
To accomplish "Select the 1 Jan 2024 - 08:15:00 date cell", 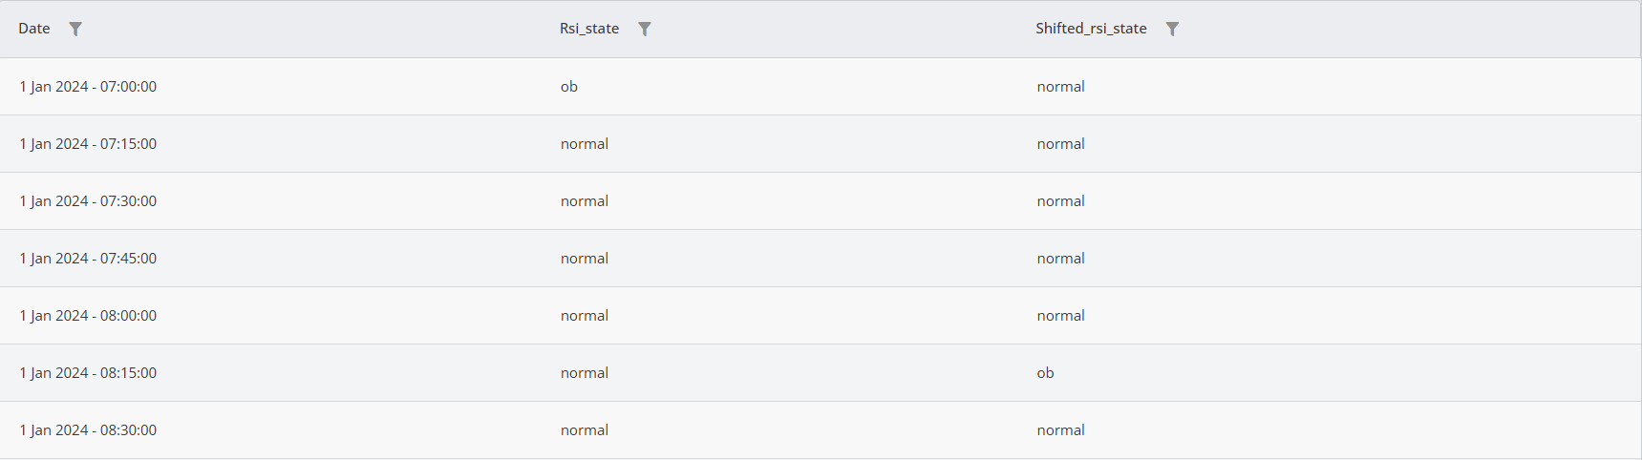I will pyautogui.click(x=88, y=373).
